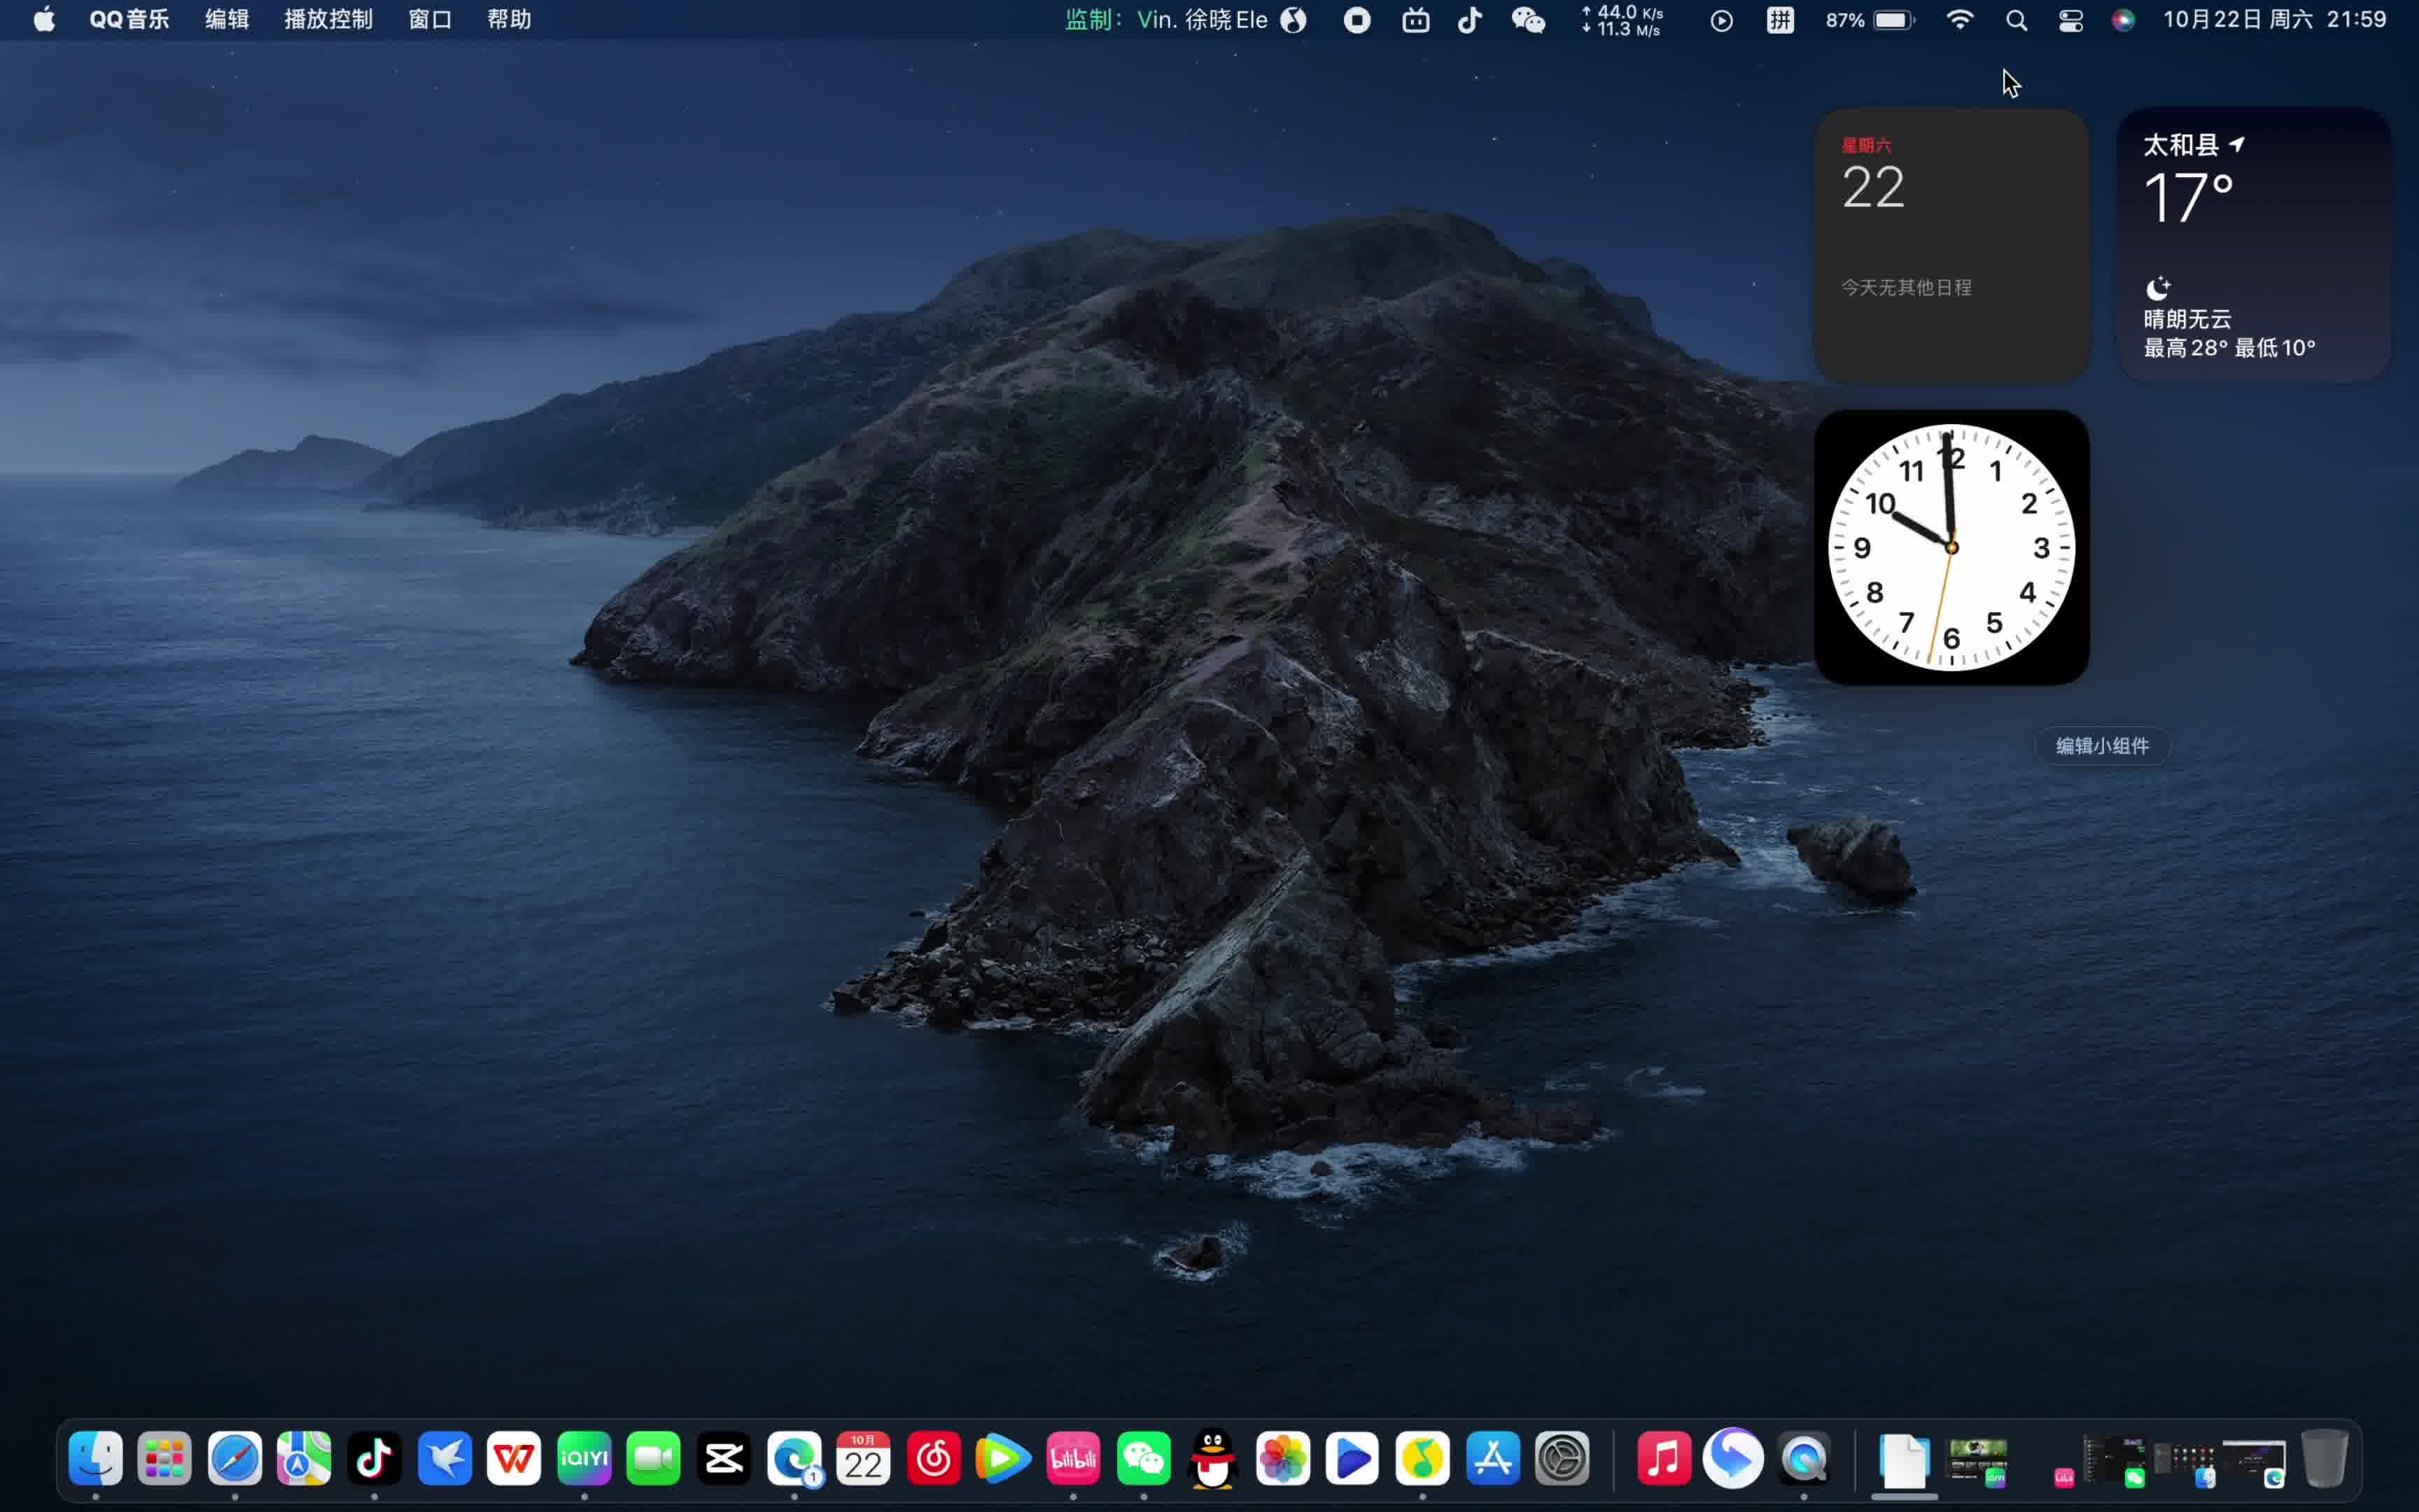The width and height of the screenshot is (2419, 1512).
Task: Click the play circle menu bar icon
Action: coord(1721,20)
